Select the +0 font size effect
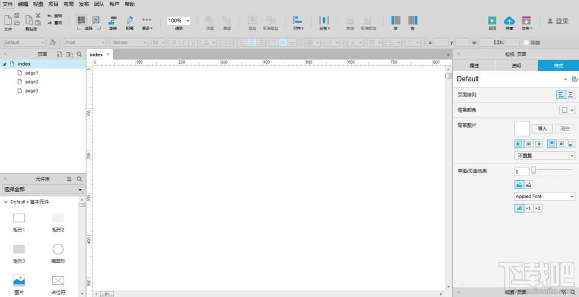The height and width of the screenshot is (297, 579). pyautogui.click(x=519, y=209)
